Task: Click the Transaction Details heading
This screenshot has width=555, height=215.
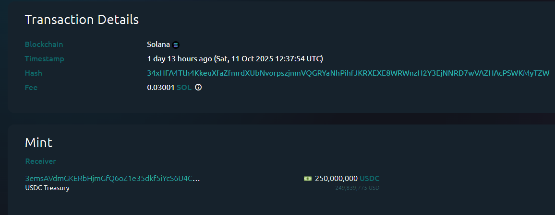Action: 82,20
